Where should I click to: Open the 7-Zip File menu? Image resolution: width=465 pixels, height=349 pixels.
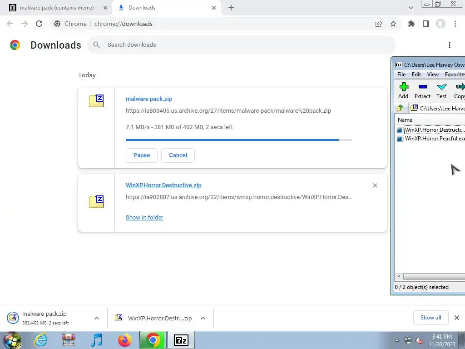(401, 75)
